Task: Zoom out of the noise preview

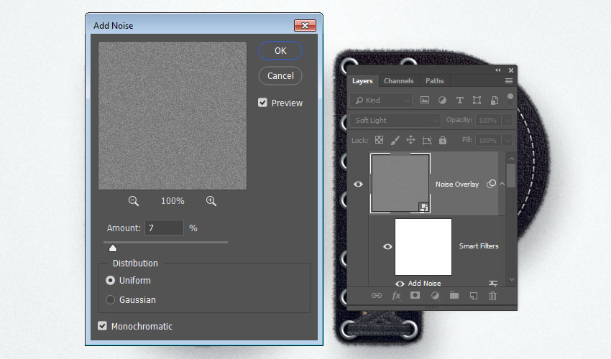Action: [x=134, y=201]
